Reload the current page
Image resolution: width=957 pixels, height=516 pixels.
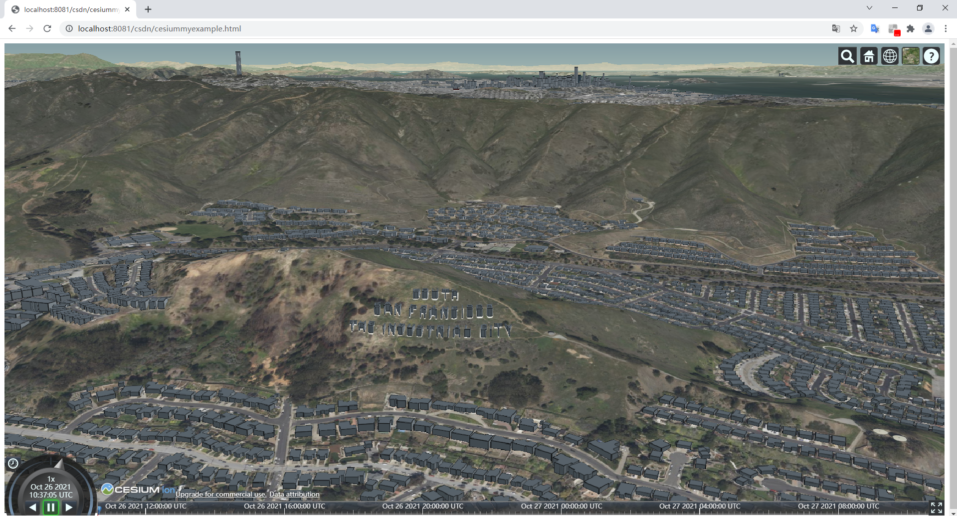click(47, 28)
